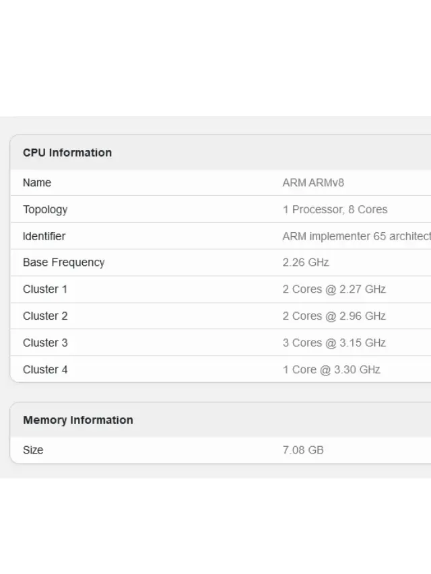This screenshot has height=574, width=431.
Task: Select the Cluster 1 row label
Action: (x=44, y=289)
